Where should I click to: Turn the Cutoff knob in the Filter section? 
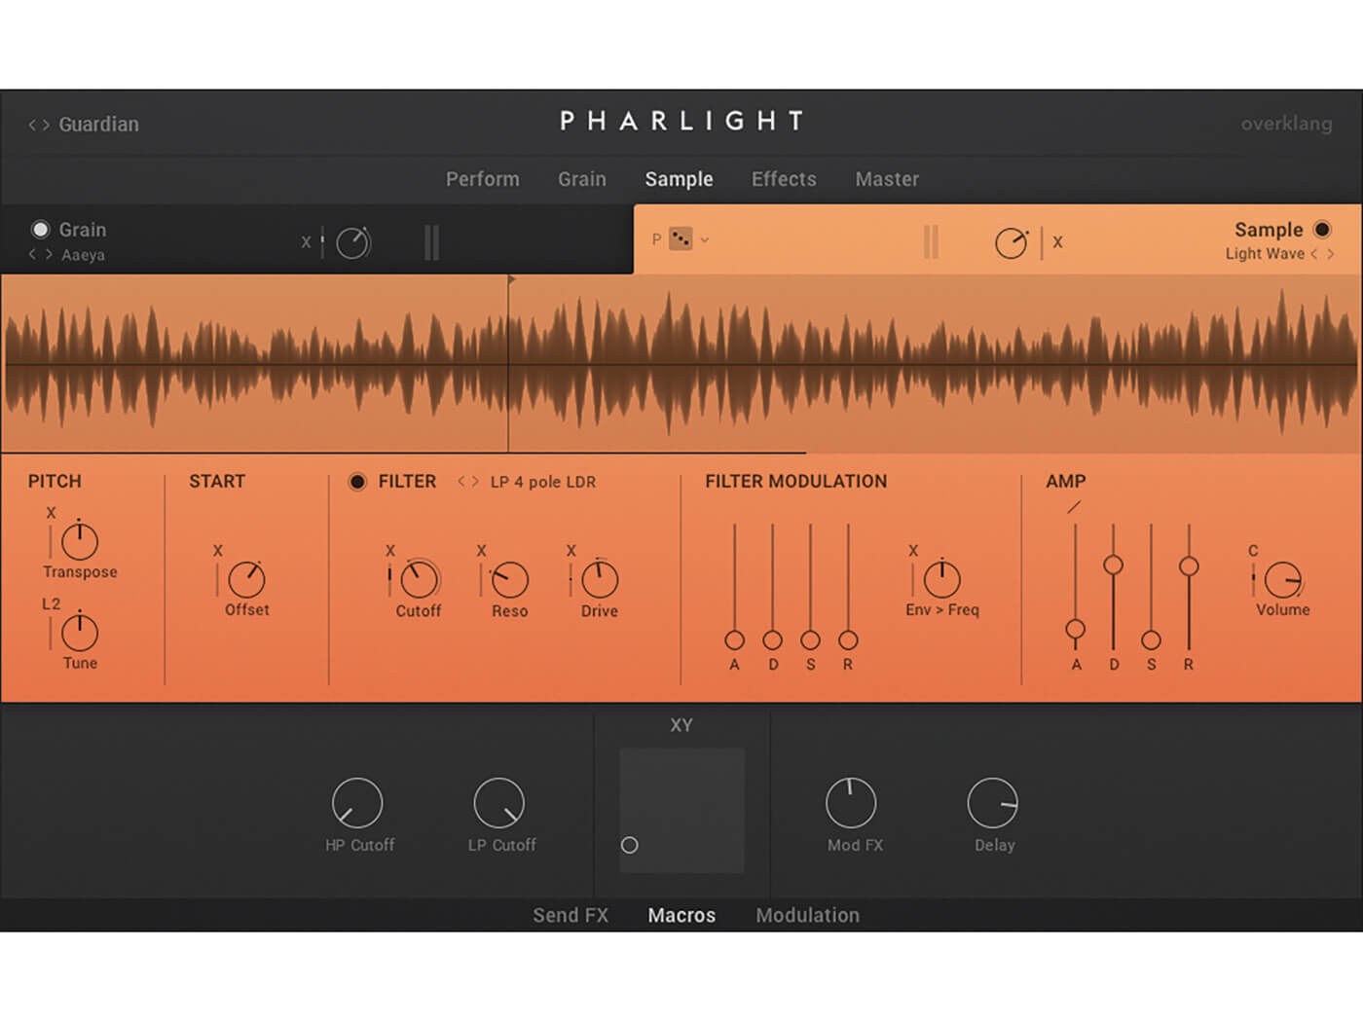pos(418,580)
